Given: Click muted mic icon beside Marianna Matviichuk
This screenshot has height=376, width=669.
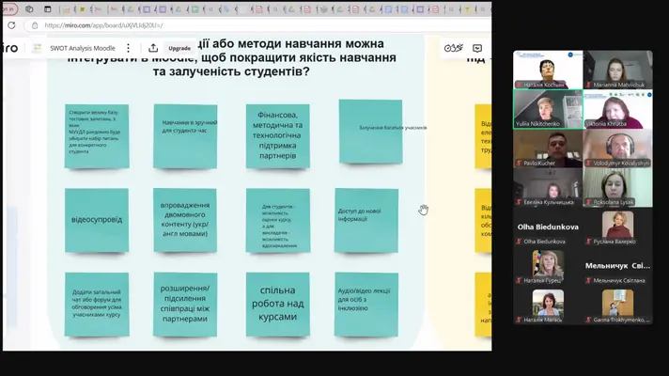Looking at the screenshot, I should coord(589,85).
